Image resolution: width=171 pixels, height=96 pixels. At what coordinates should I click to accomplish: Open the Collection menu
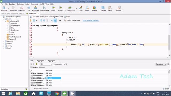click(x=20, y=4)
